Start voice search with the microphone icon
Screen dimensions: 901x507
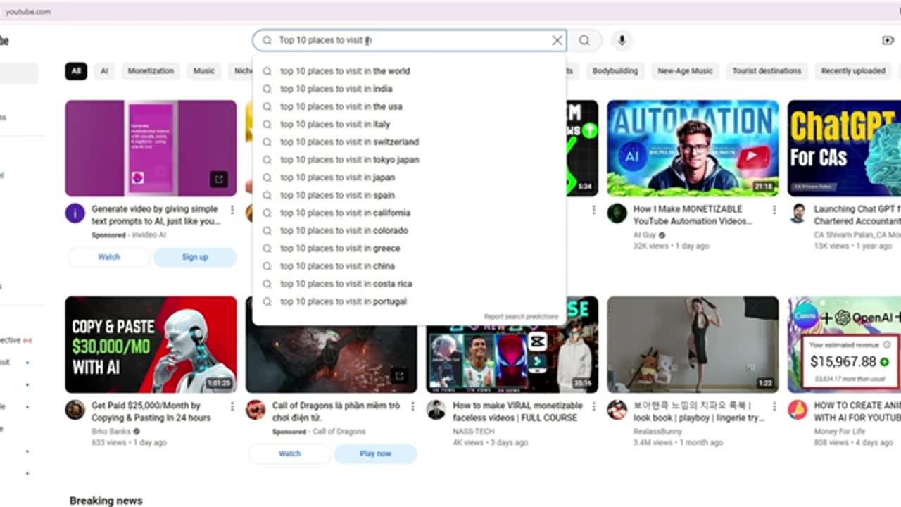point(622,41)
